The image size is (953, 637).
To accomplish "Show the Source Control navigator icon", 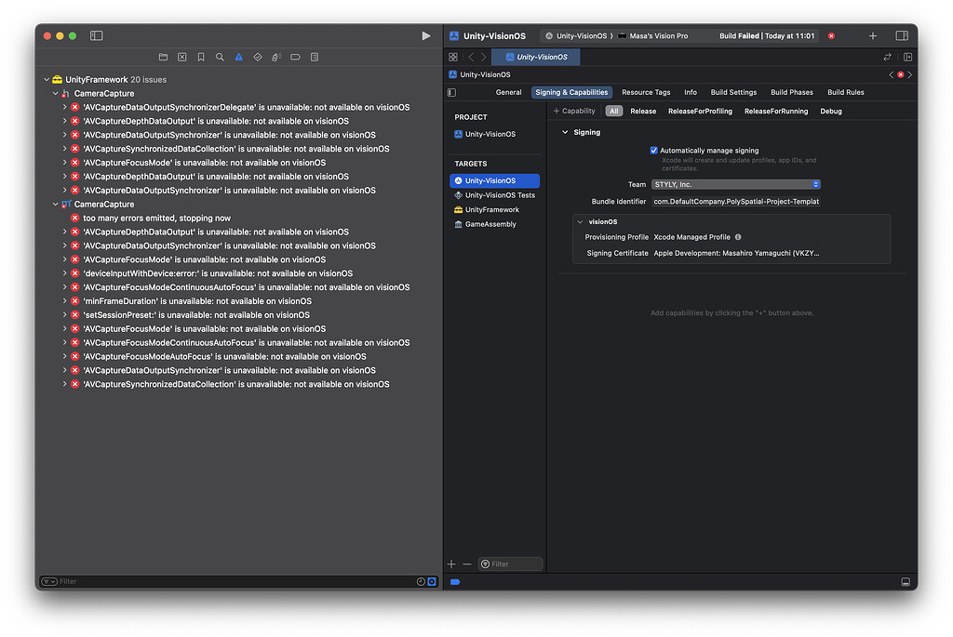I will point(181,57).
